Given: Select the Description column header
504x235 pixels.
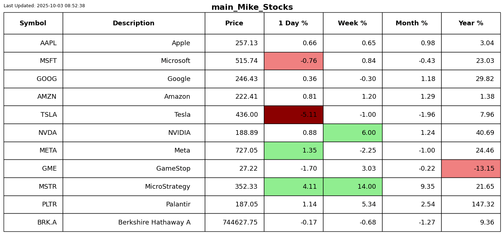Looking at the screenshot, I should (134, 23).
